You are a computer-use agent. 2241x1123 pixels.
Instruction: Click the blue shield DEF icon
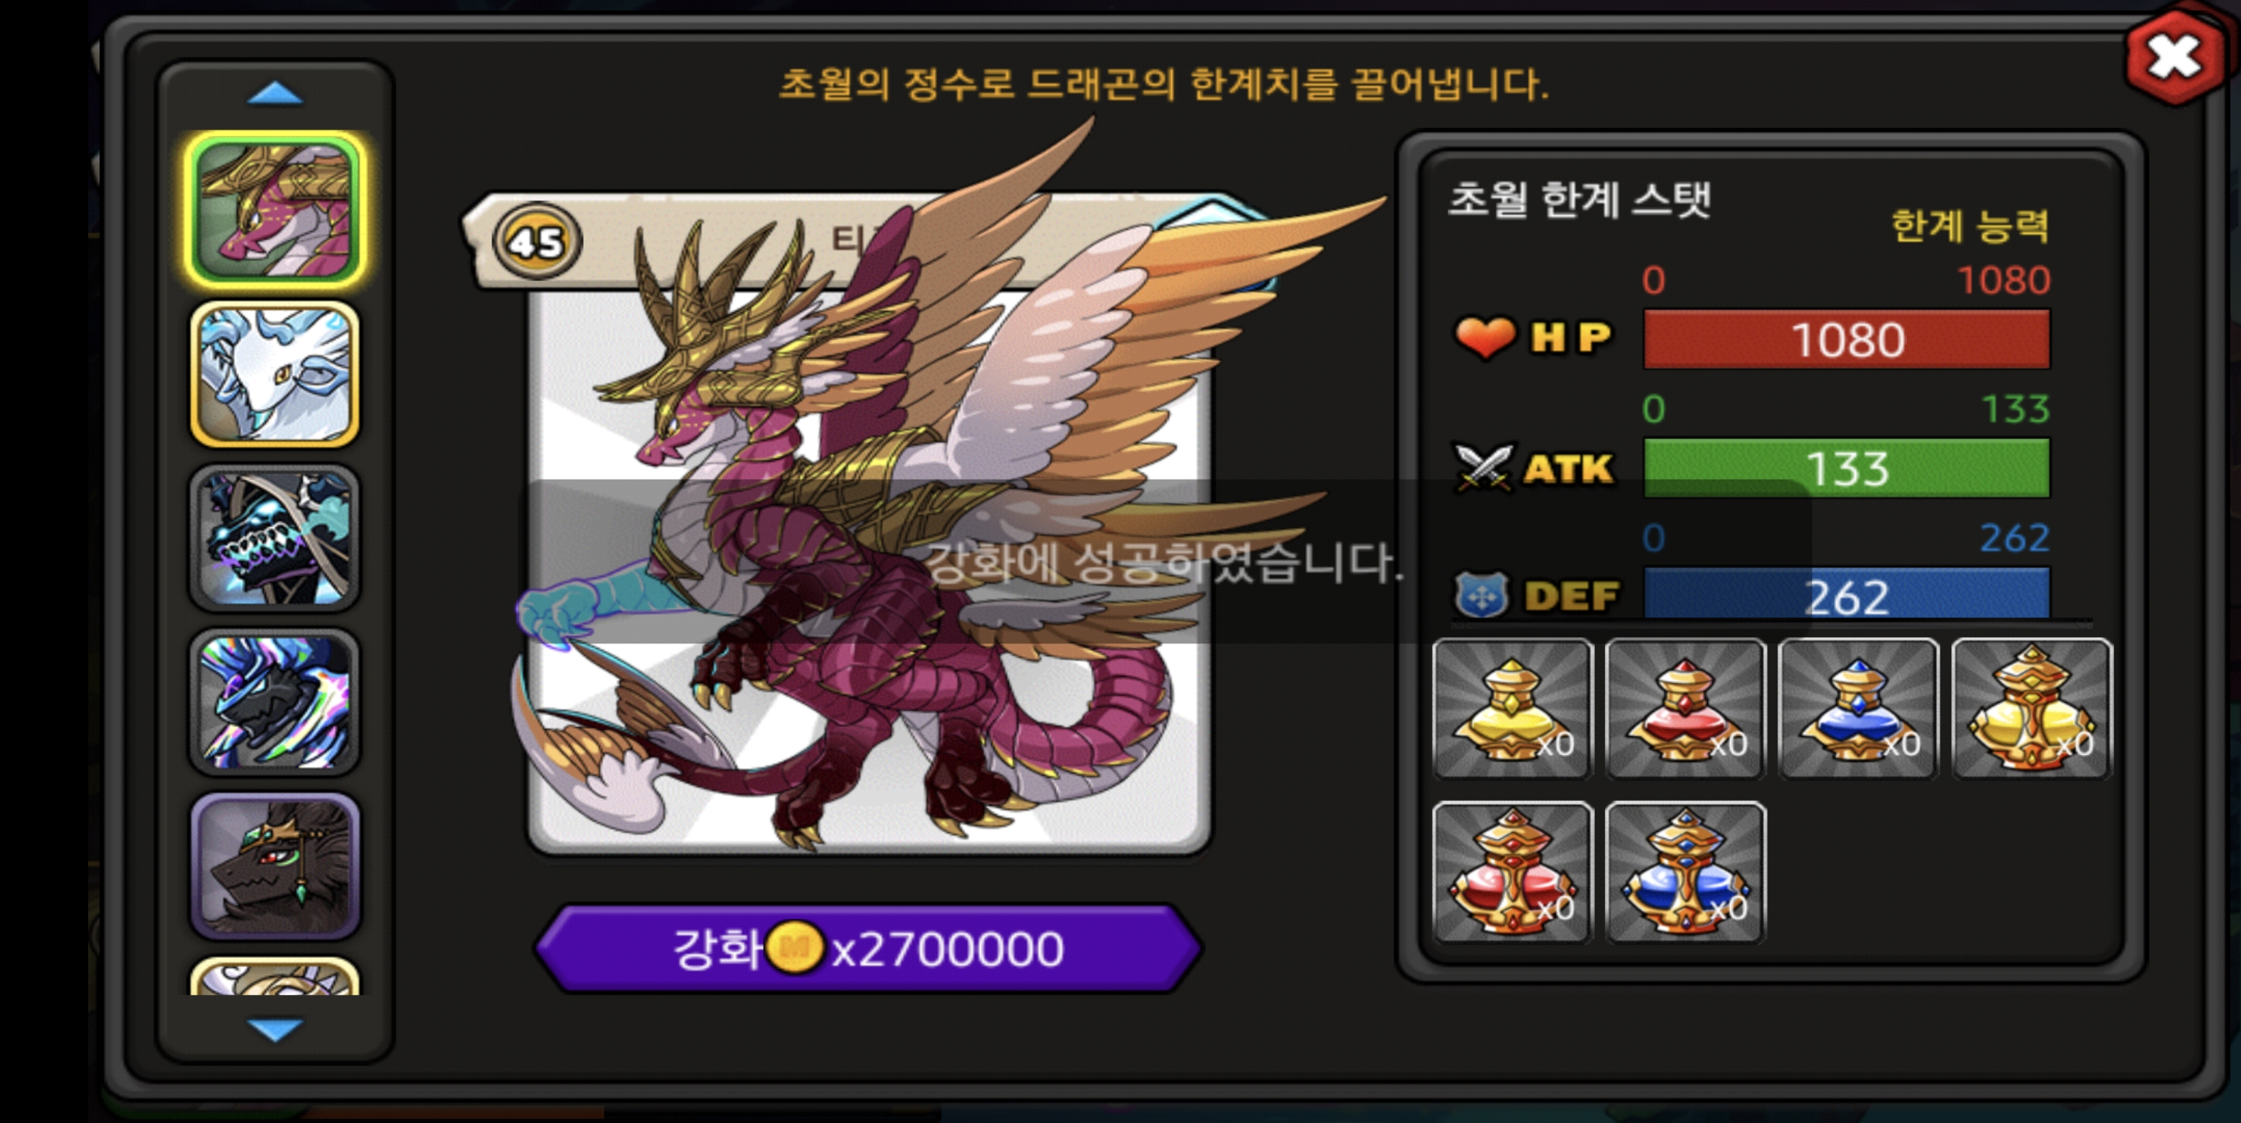1482,595
